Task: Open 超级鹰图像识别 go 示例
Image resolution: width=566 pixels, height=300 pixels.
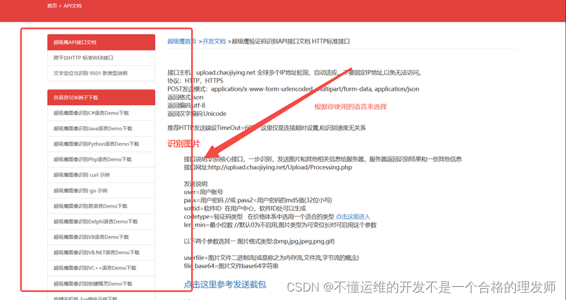Action: (x=101, y=190)
